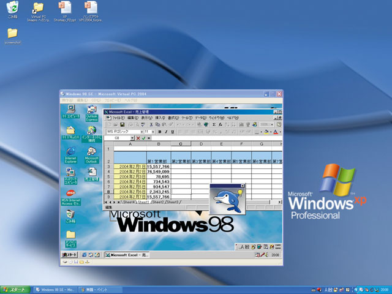Screen dimensions: 392x294
Task: Expand the font color dropdown arrow
Action: point(281,132)
